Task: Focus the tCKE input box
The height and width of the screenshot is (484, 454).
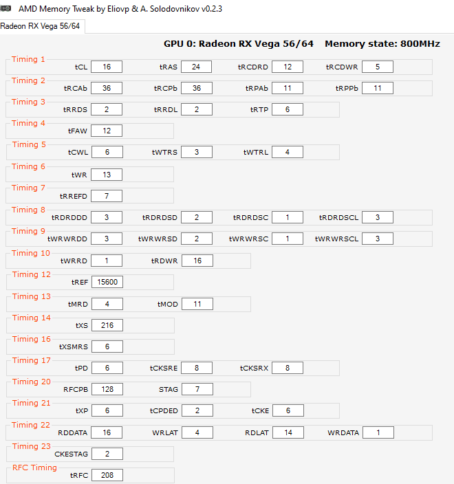Action: [x=288, y=410]
